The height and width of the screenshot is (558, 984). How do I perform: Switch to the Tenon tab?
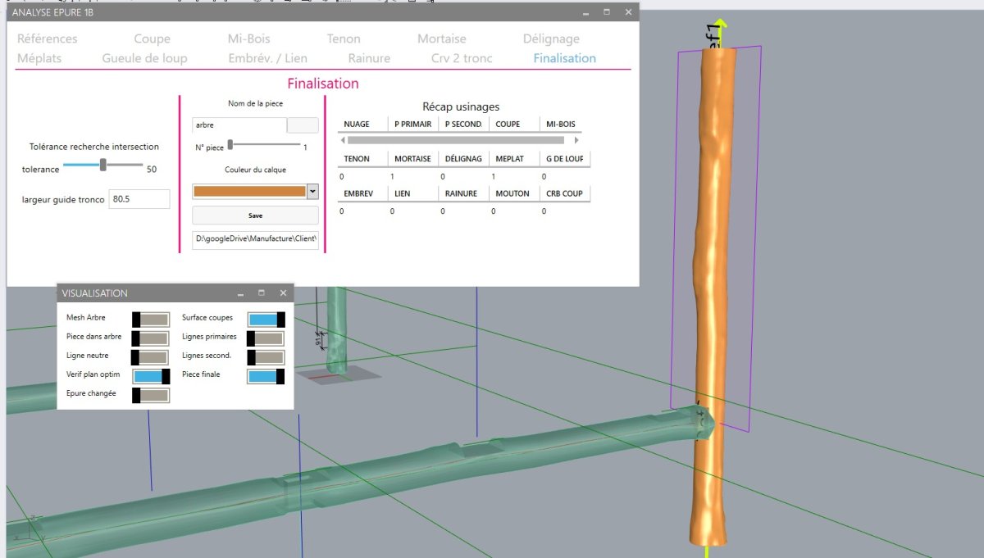pyautogui.click(x=344, y=39)
